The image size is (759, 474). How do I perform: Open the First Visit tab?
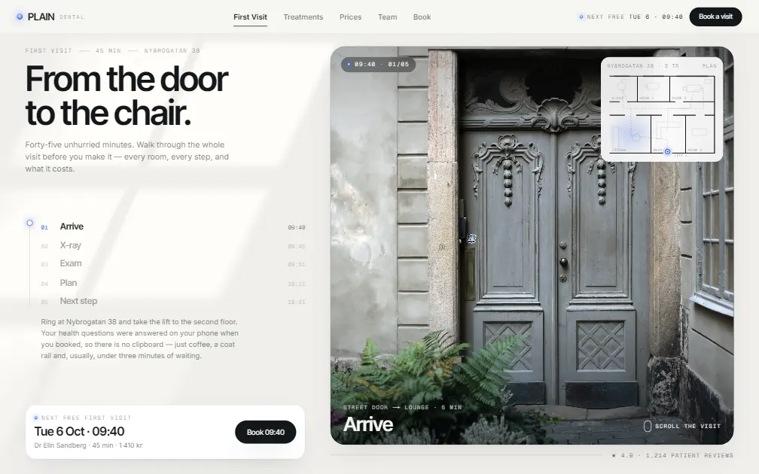point(250,17)
